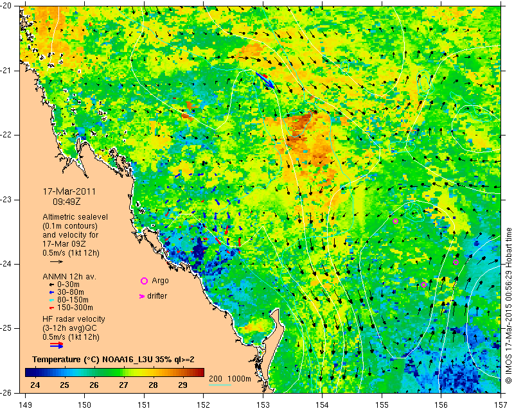Click the cyan 80-150m ANMN legend arrow
The image size is (514, 411).
52,300
